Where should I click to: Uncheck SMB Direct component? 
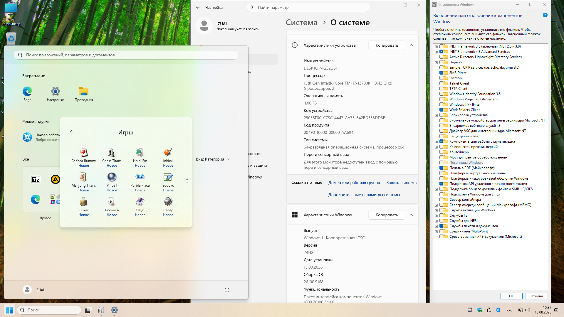(442, 73)
